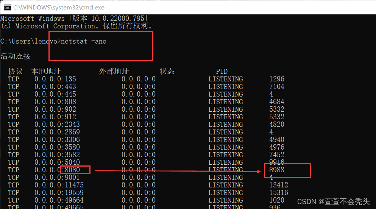Click the 协议 column header
Image resolution: width=376 pixels, height=209 pixels.
(x=16, y=72)
